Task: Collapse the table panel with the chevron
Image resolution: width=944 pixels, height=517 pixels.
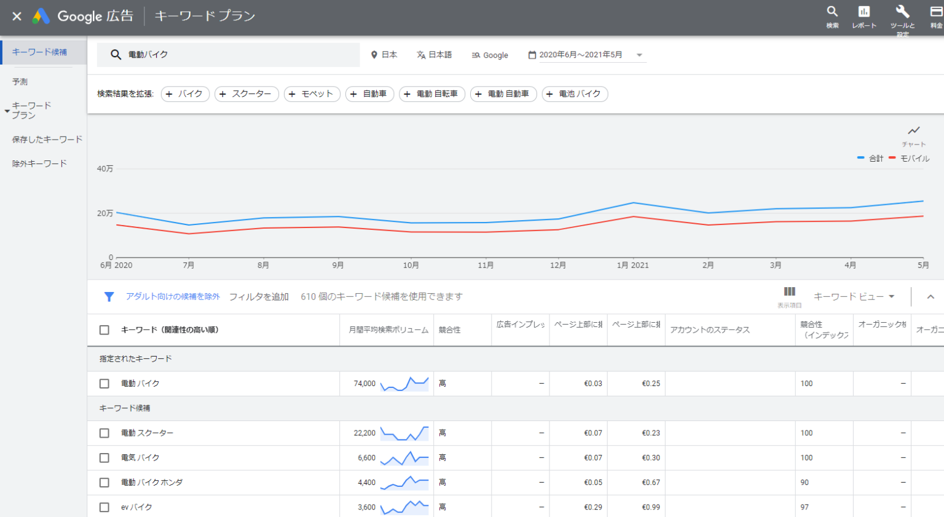Action: 930,297
